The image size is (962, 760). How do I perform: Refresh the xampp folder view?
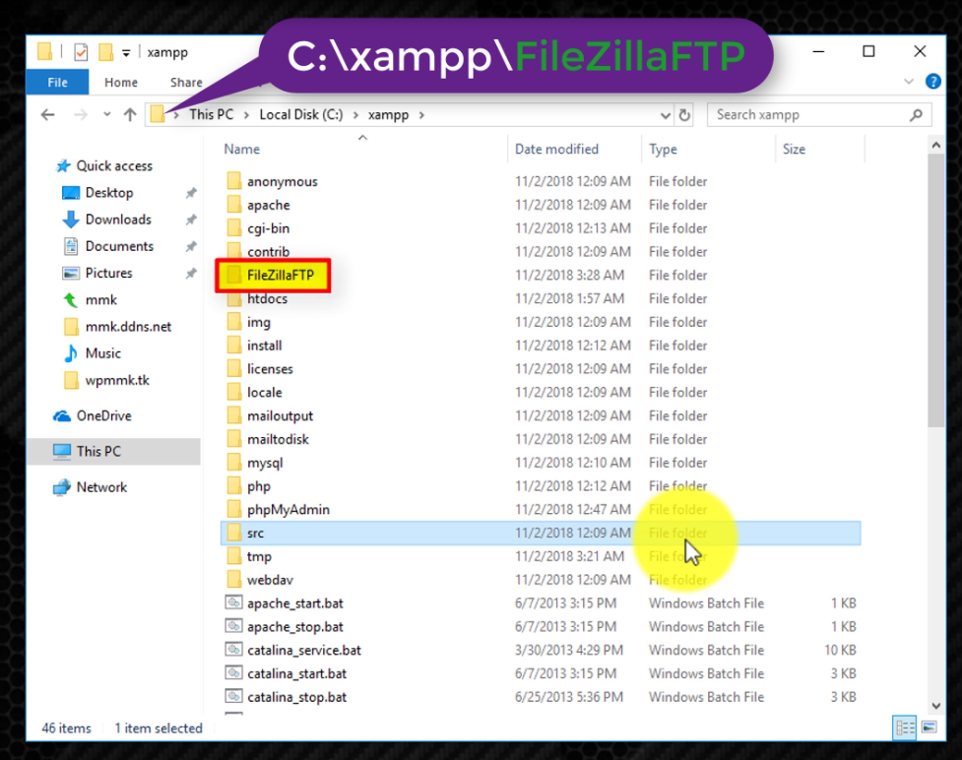684,115
